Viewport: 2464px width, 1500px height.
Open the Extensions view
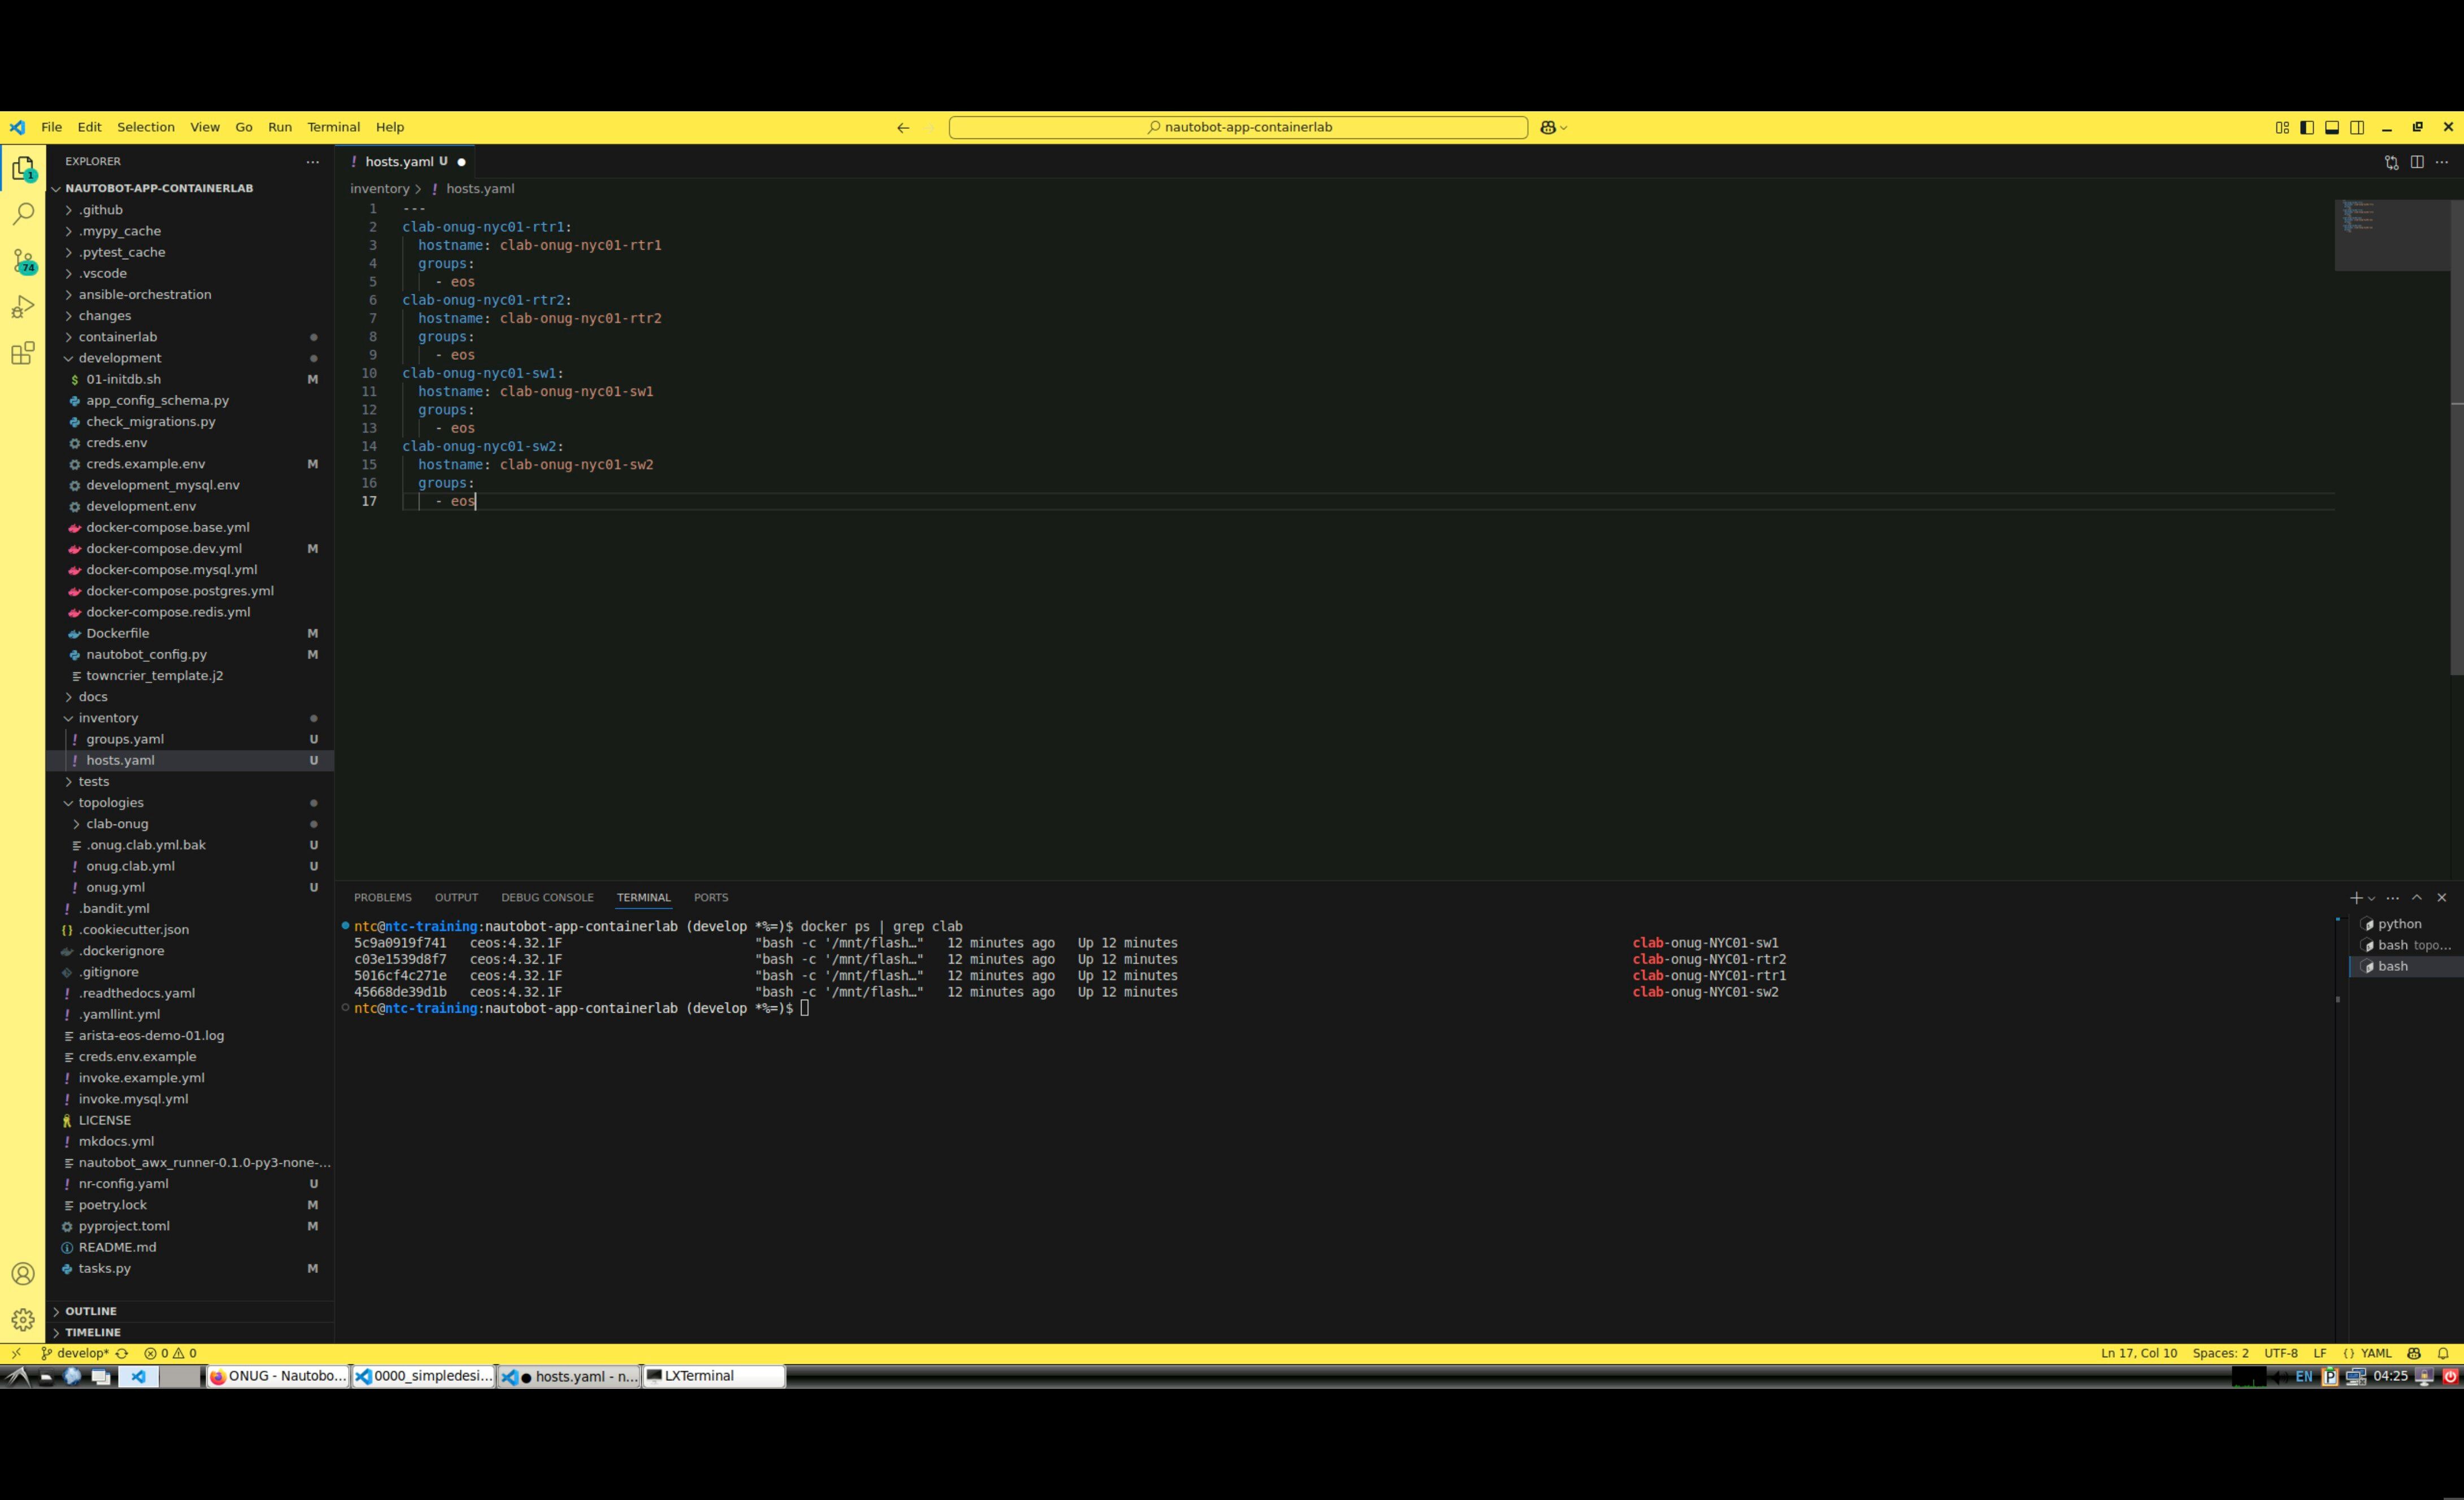point(23,353)
